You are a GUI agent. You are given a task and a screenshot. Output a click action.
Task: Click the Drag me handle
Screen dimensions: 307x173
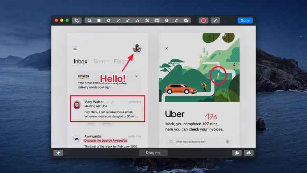coord(153,153)
